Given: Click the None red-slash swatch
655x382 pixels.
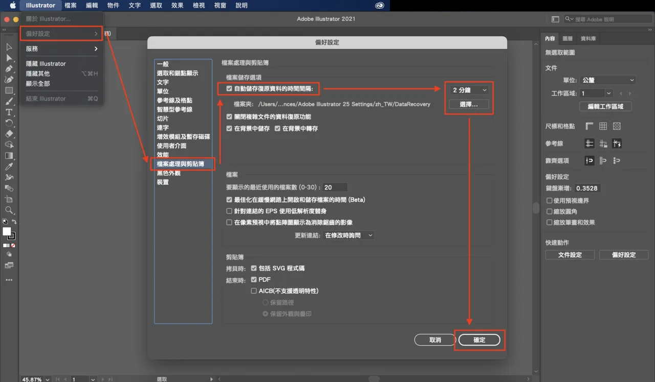Looking at the screenshot, I should 13,246.
